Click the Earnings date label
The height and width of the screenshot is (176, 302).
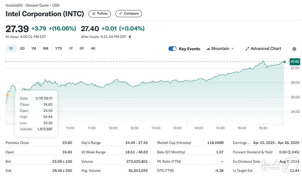tap(242, 143)
